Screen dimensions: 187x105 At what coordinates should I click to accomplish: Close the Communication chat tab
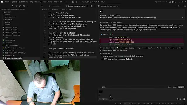click(118, 6)
